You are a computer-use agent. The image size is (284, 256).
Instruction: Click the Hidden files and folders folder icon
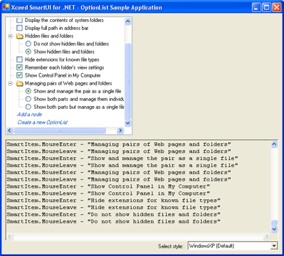click(x=19, y=36)
